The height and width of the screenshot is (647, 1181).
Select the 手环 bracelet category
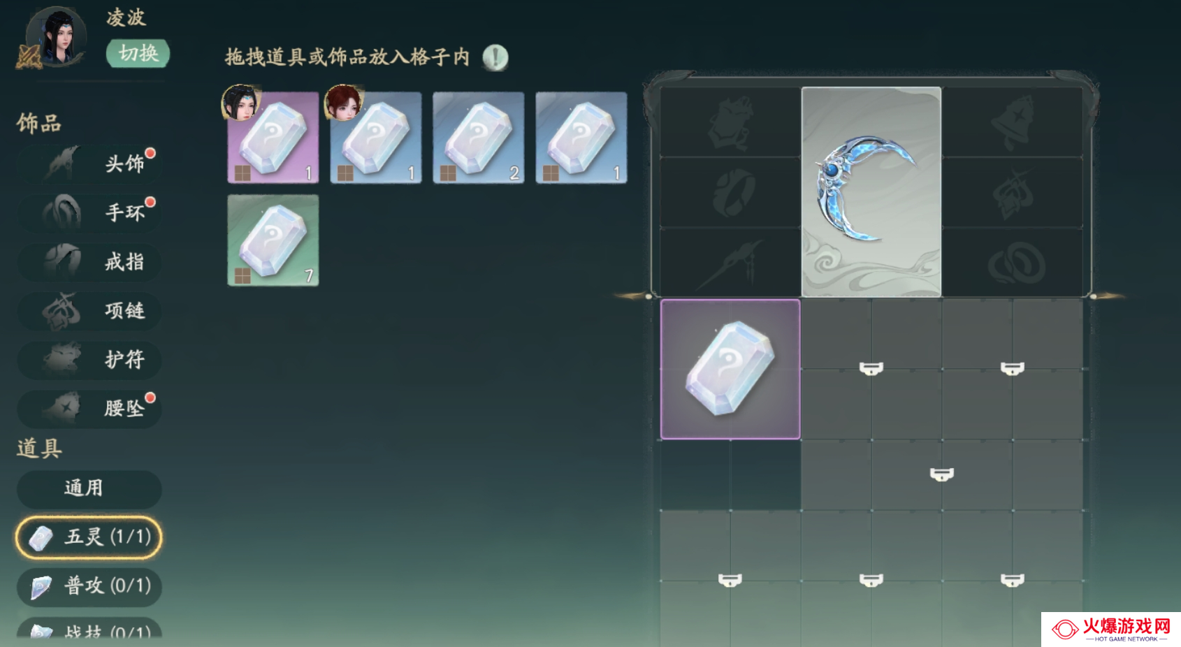point(89,212)
